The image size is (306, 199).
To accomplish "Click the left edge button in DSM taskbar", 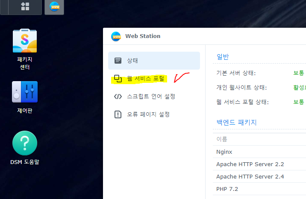I will 4,7.
